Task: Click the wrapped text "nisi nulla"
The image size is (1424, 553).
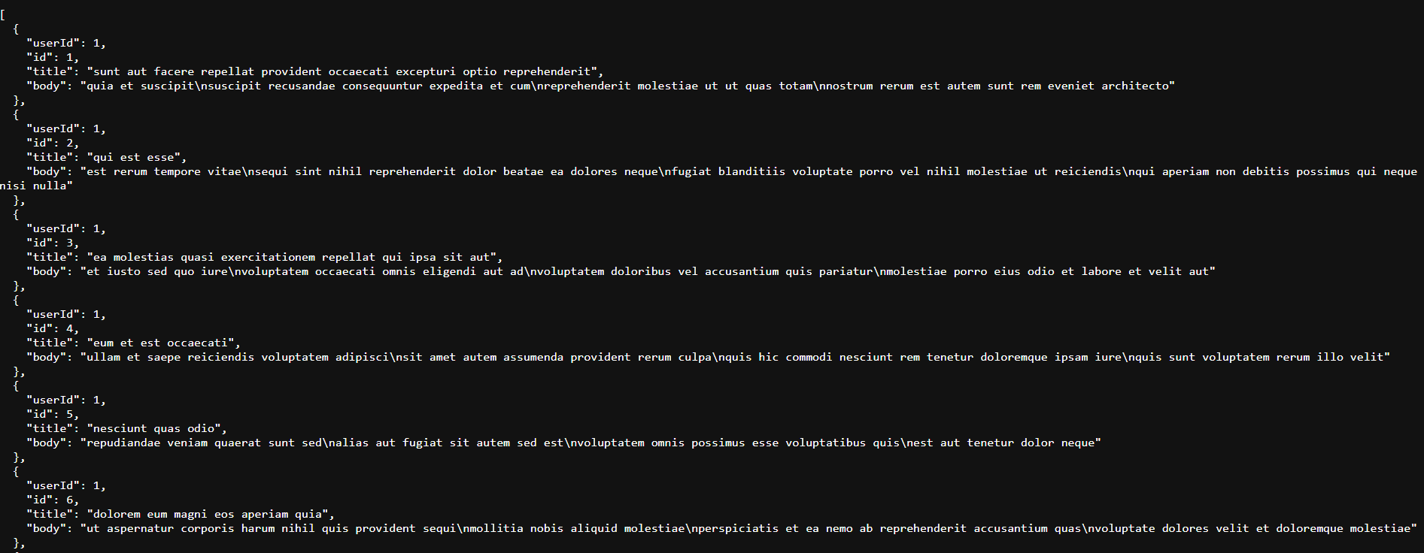Action: [36, 186]
